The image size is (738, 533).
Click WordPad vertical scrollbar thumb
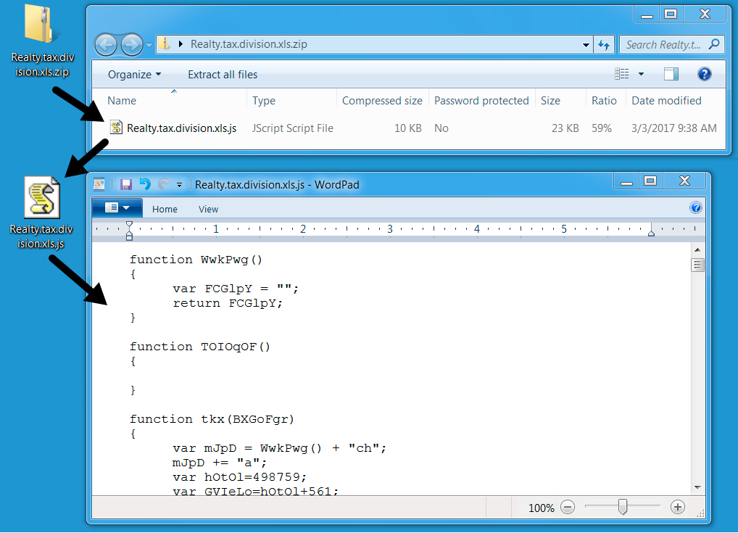click(x=697, y=265)
